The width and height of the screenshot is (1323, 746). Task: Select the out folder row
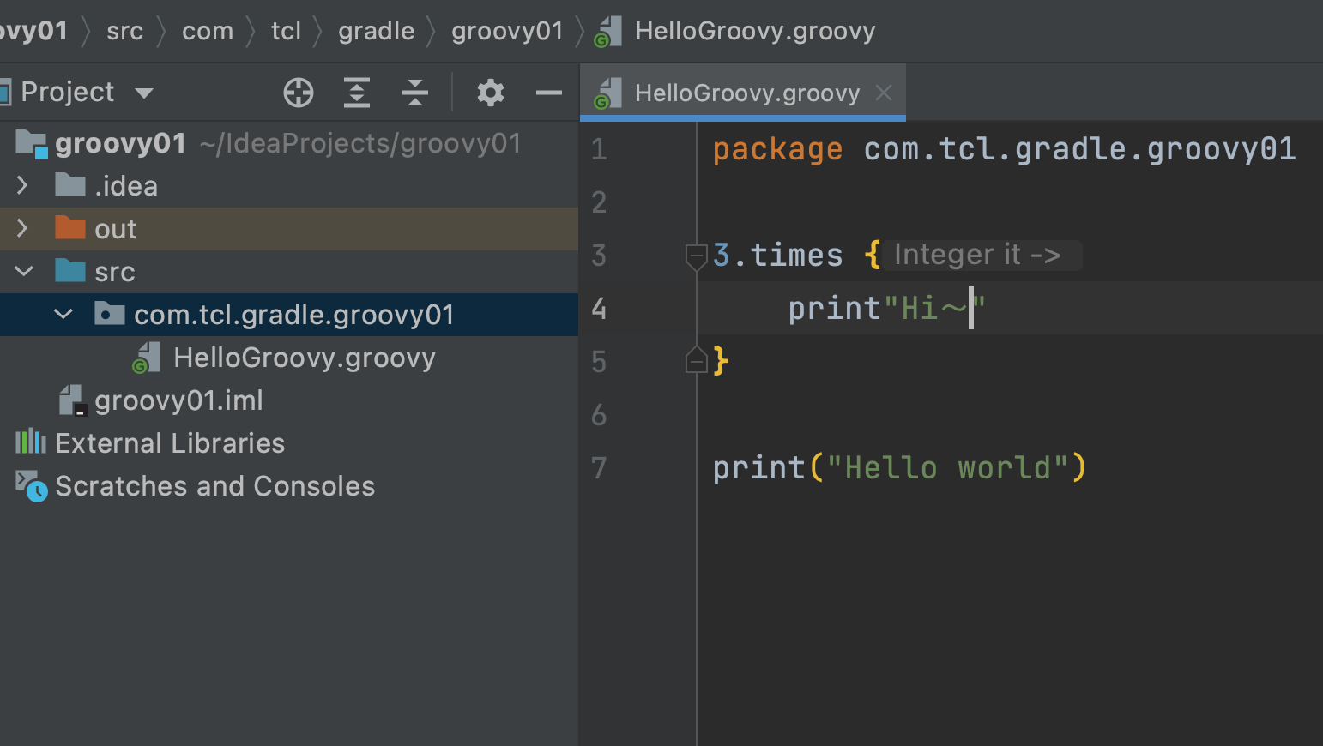tap(289, 229)
